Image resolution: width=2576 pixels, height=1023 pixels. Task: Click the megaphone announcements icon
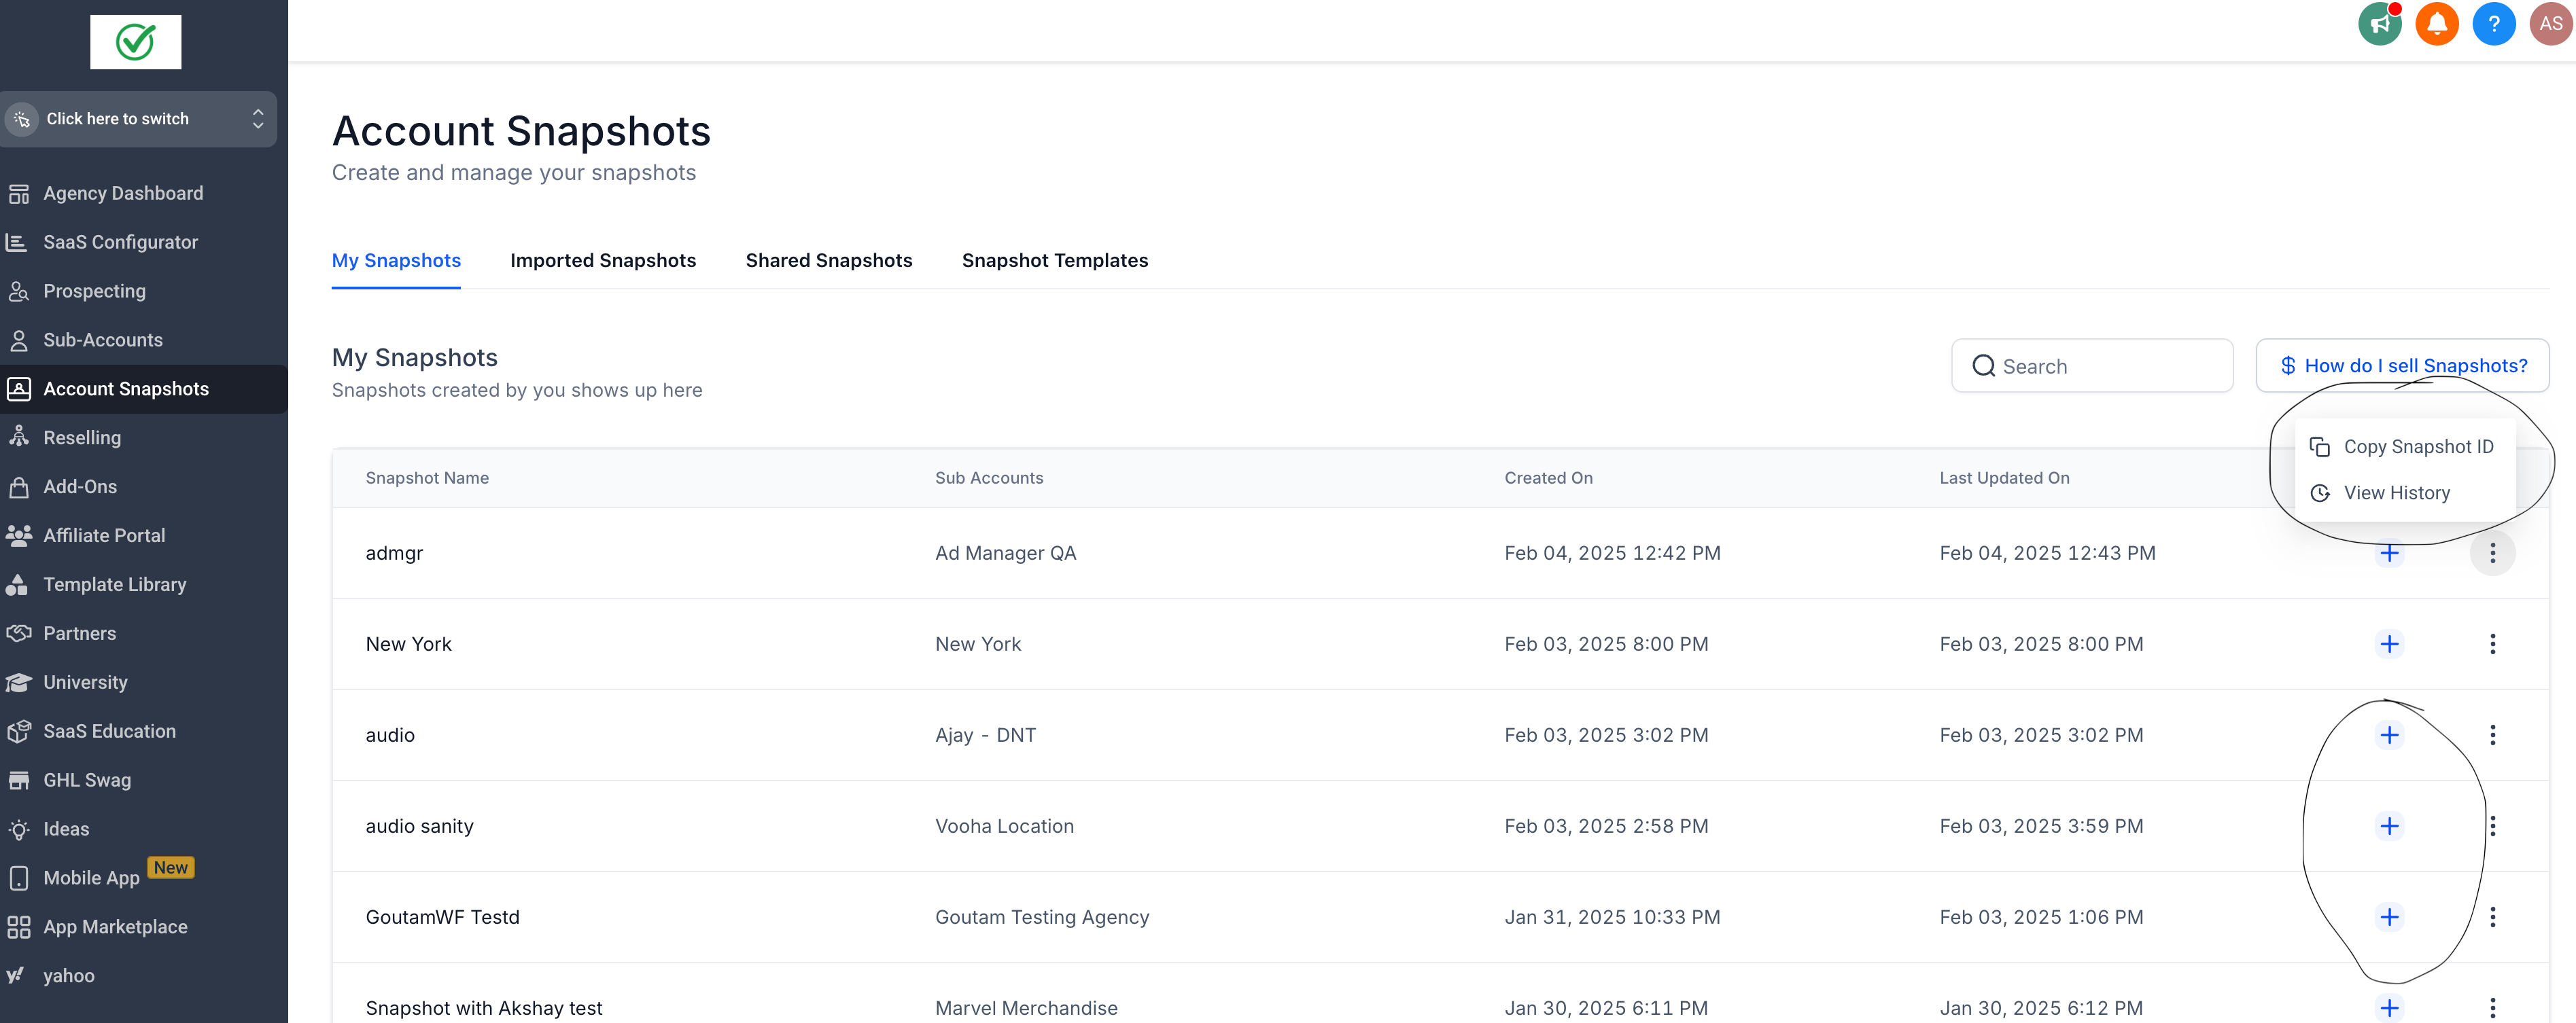[x=2379, y=24]
